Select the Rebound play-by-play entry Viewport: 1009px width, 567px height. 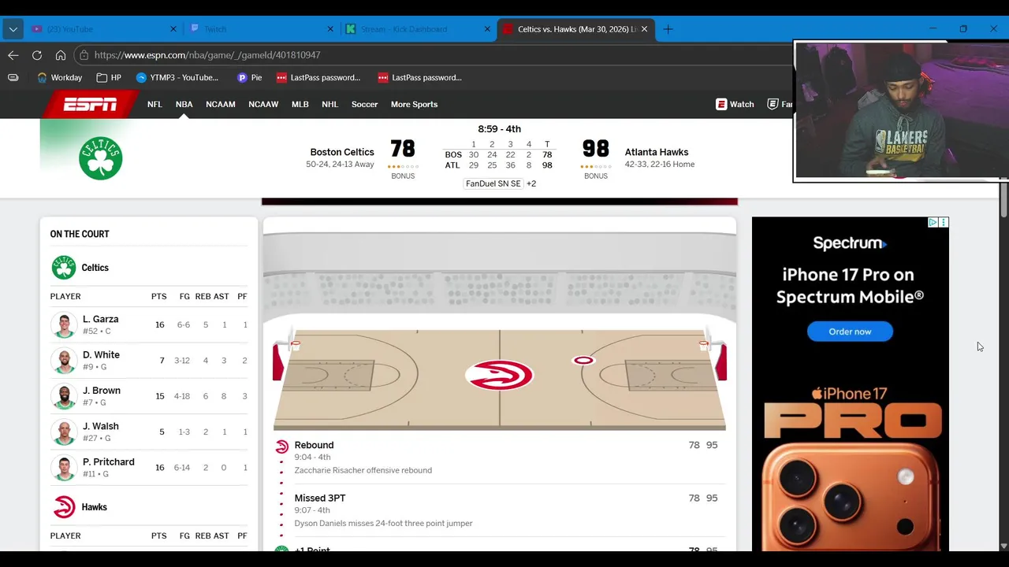pos(499,457)
